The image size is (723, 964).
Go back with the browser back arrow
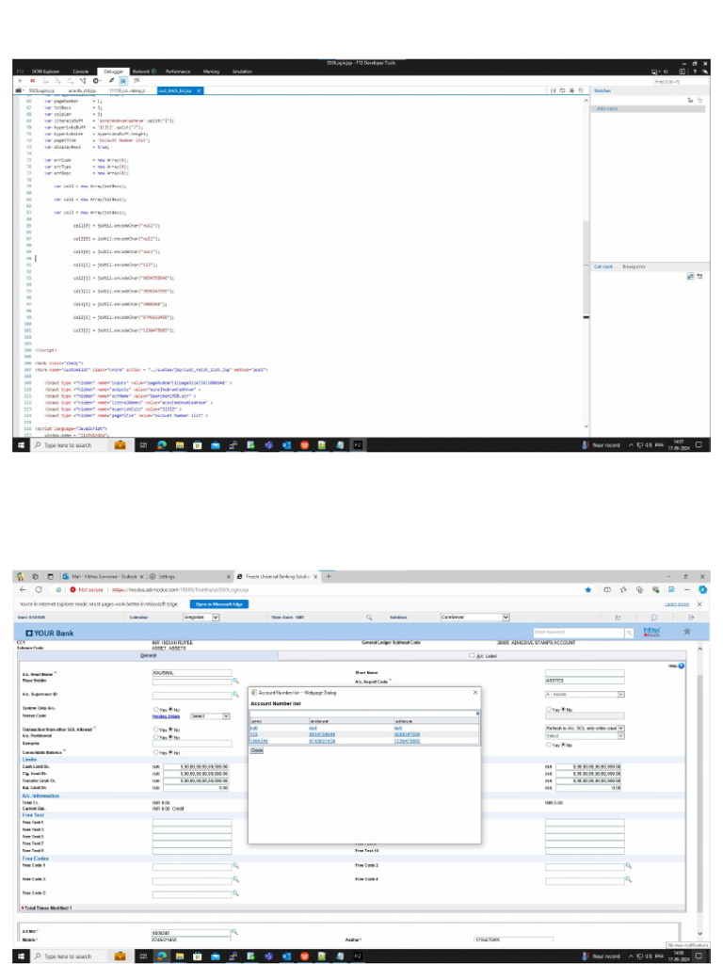pyautogui.click(x=23, y=589)
